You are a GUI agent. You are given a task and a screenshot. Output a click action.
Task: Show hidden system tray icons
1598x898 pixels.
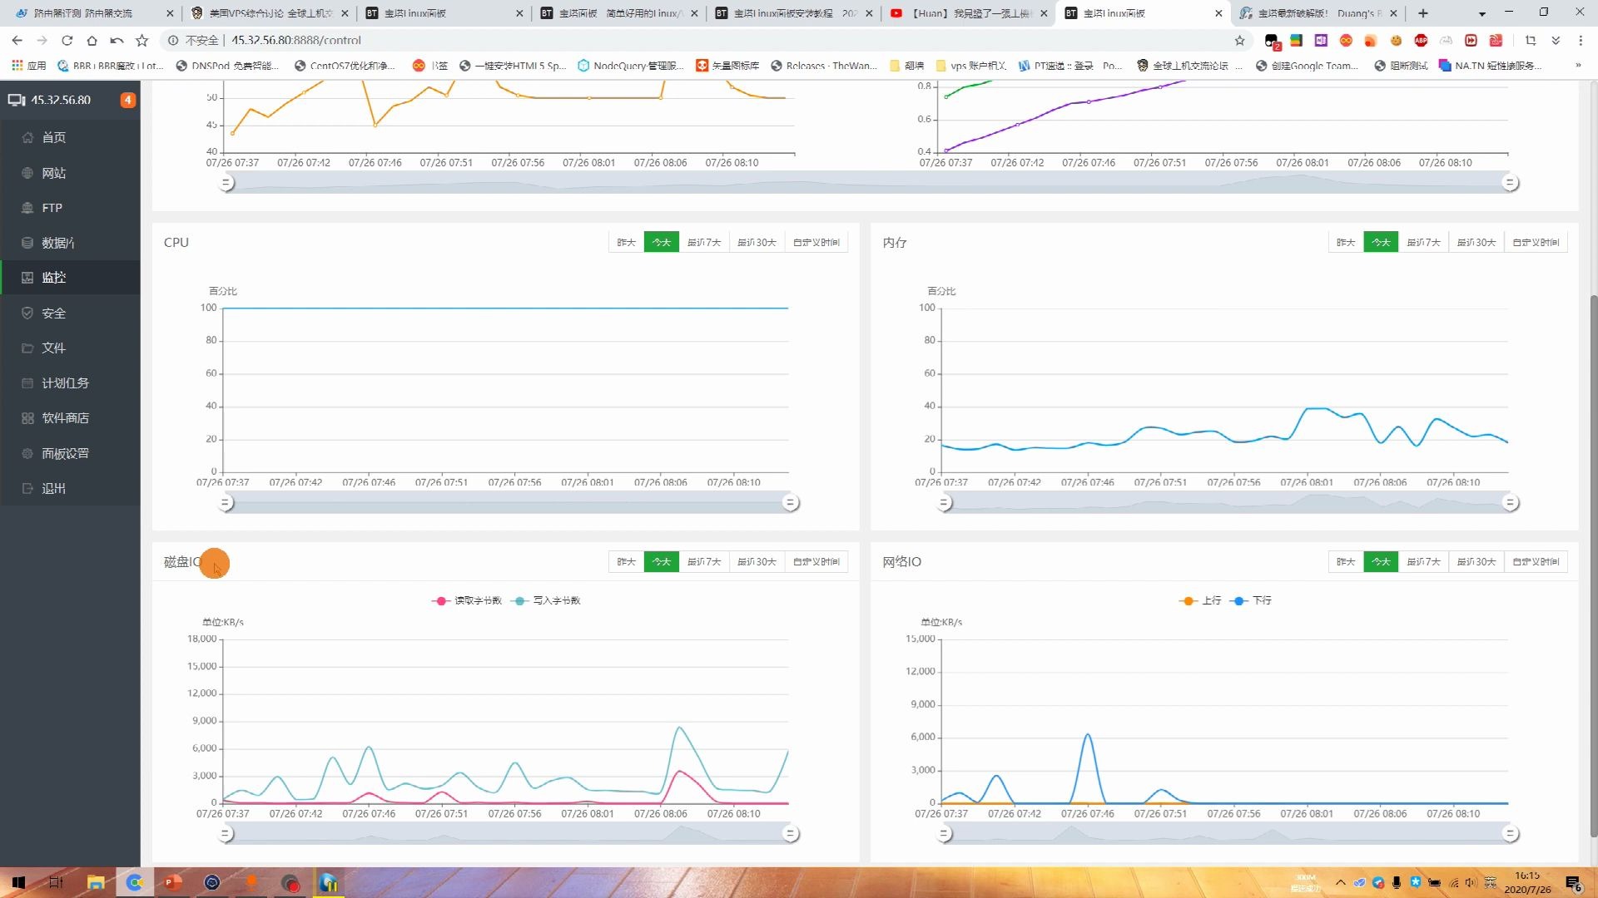pyautogui.click(x=1340, y=882)
